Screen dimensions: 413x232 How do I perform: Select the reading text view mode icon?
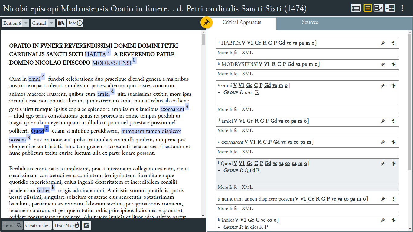pos(368,8)
